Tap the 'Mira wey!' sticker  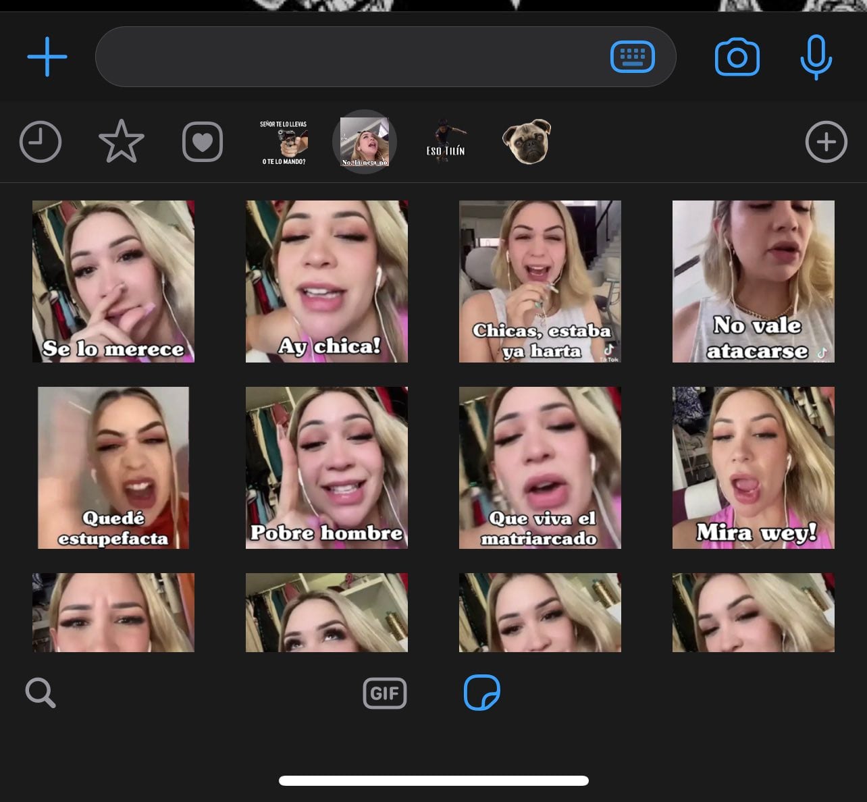pos(754,468)
